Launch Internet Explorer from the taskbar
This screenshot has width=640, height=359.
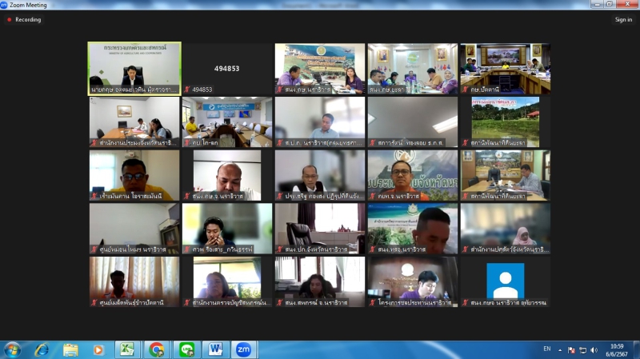point(41,349)
